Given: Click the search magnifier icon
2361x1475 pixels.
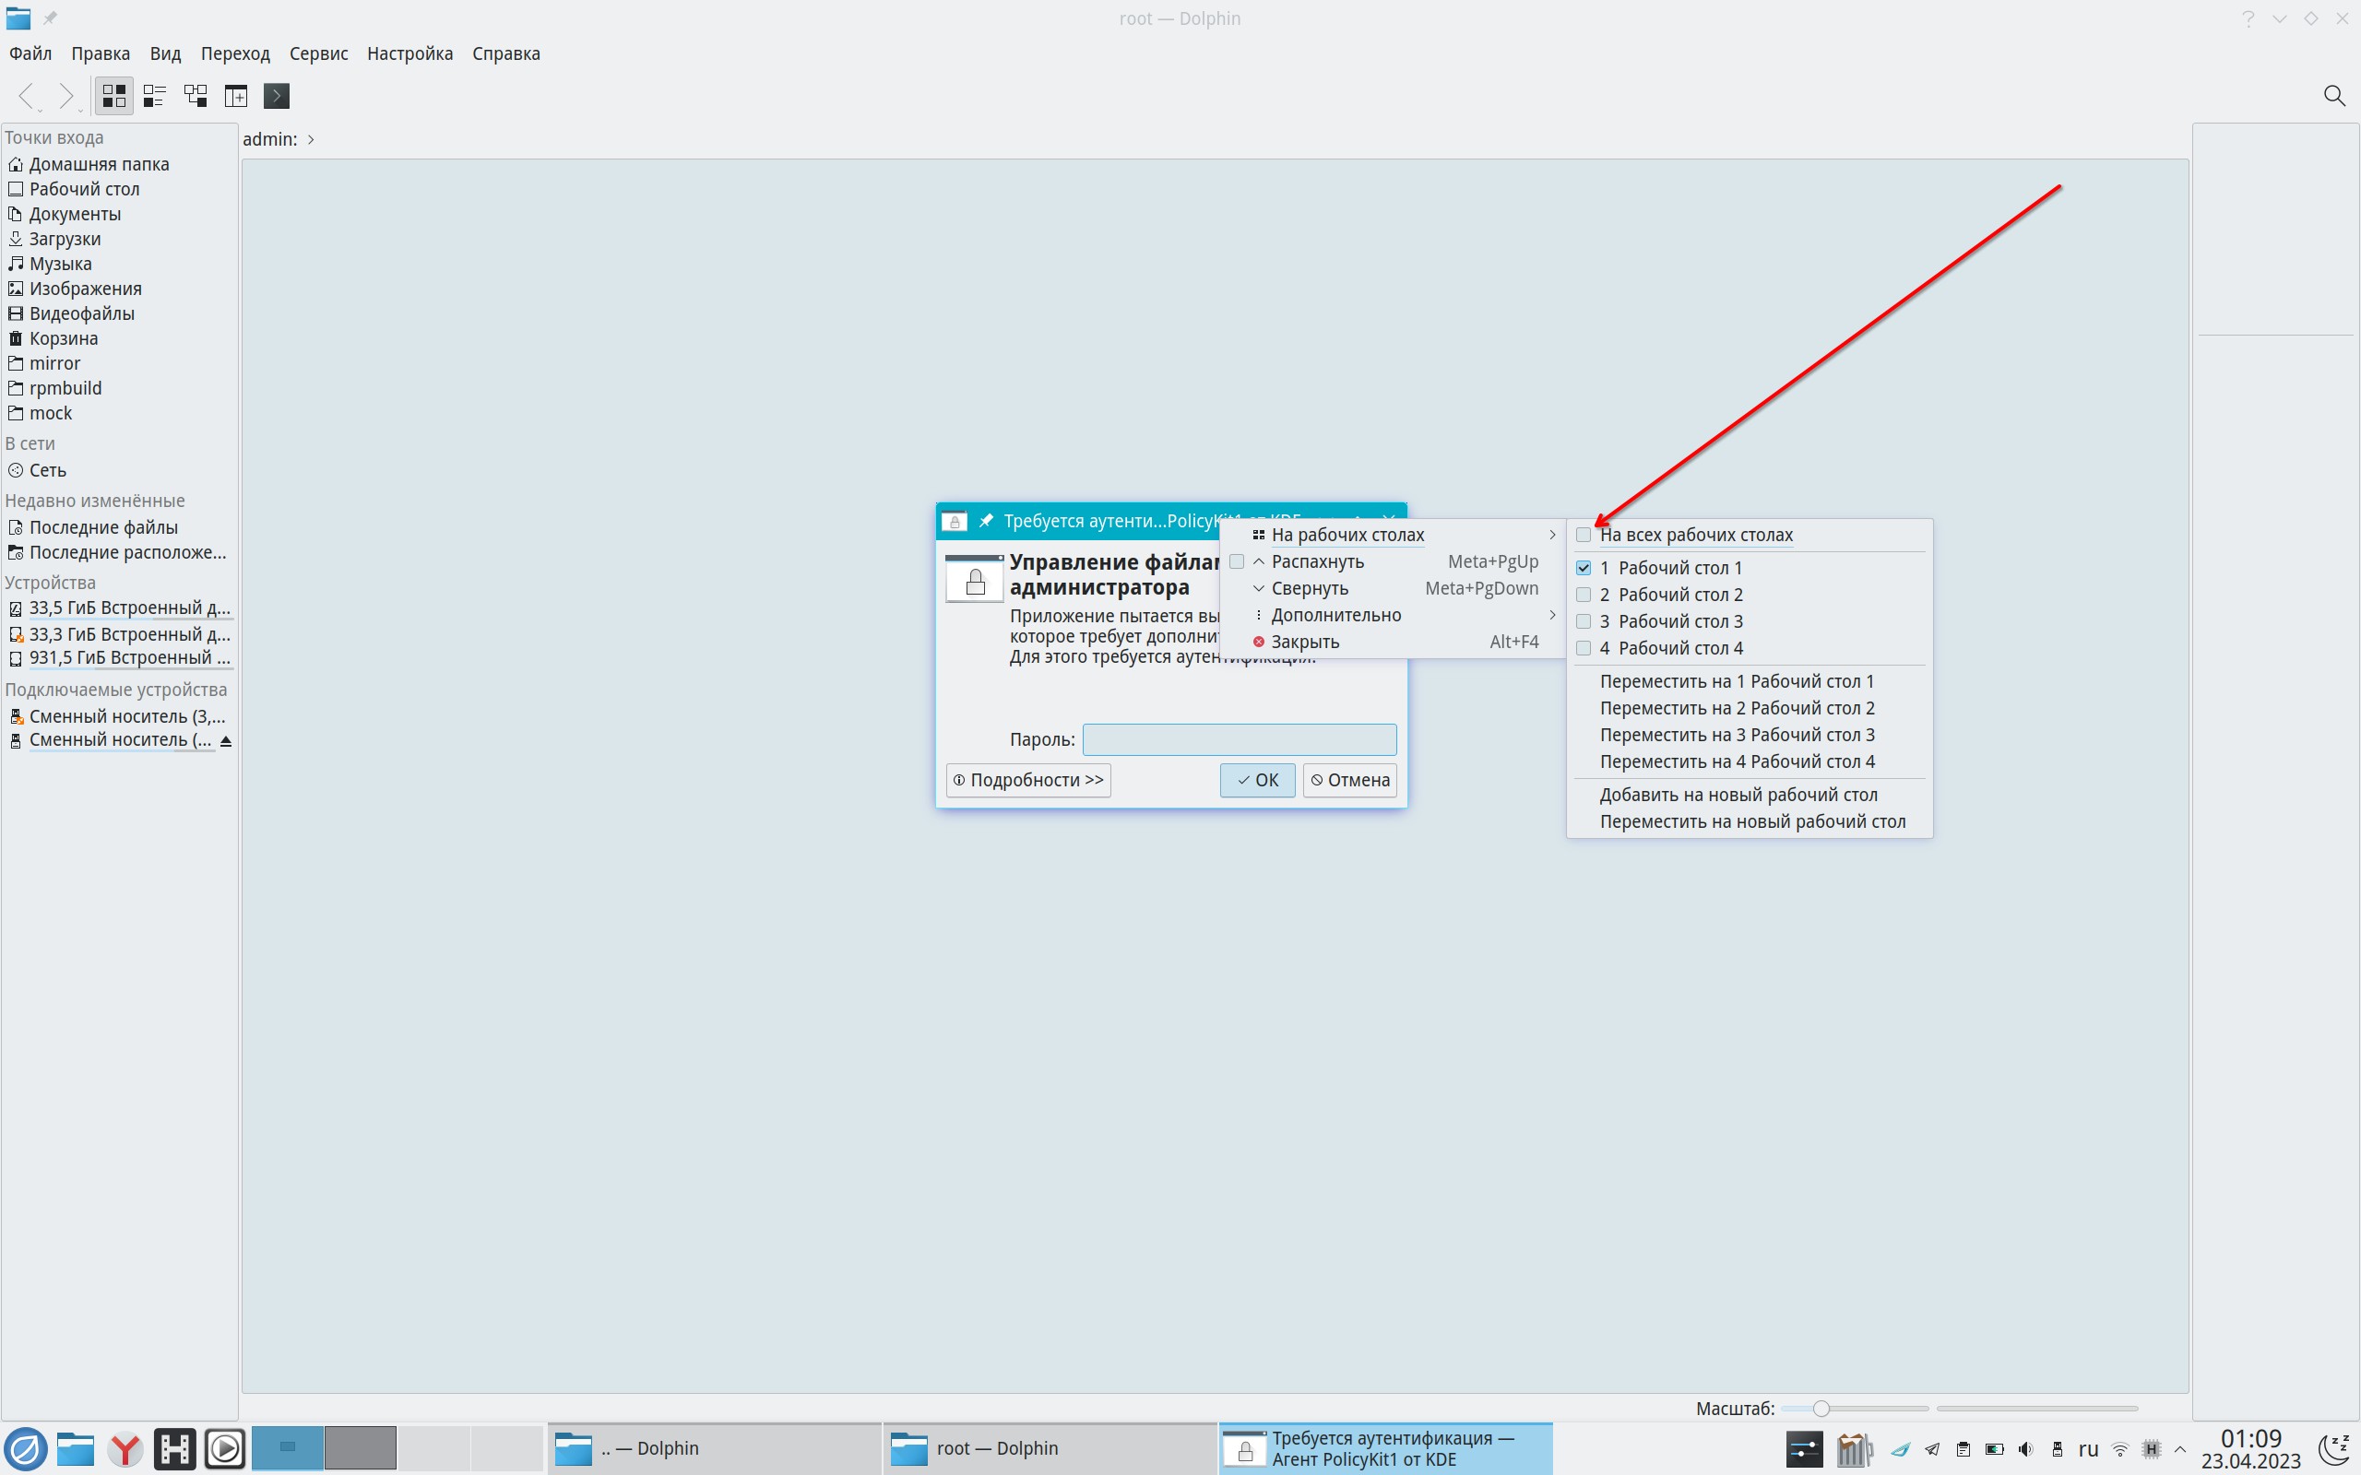Looking at the screenshot, I should (x=2333, y=96).
